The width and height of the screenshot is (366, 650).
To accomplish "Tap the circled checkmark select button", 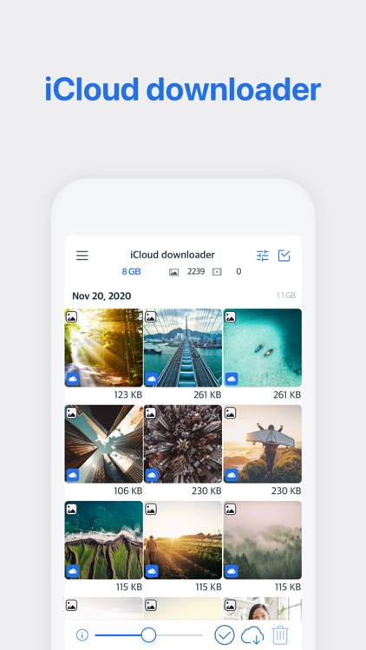I will [224, 635].
